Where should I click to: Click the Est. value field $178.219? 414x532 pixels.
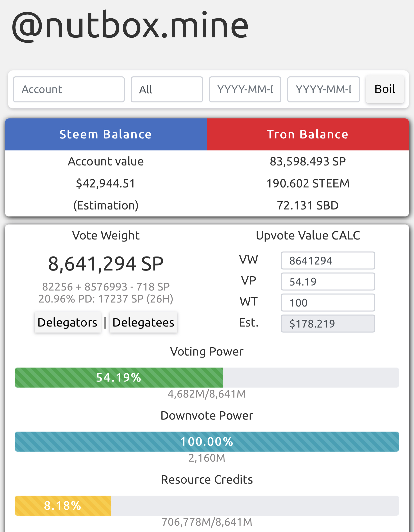pyautogui.click(x=328, y=324)
